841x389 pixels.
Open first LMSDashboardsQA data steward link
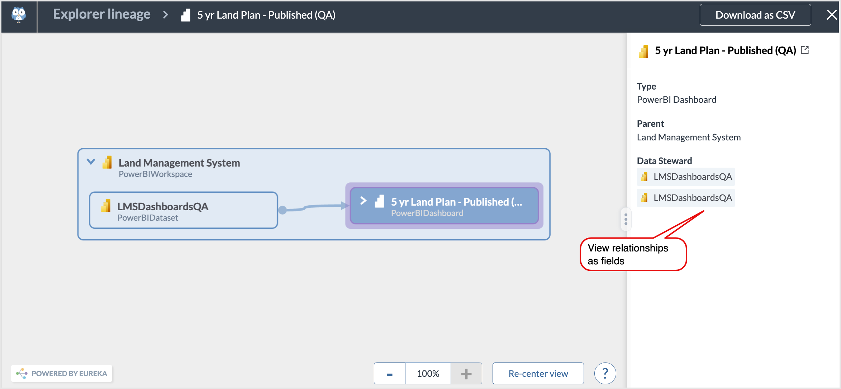[686, 177]
